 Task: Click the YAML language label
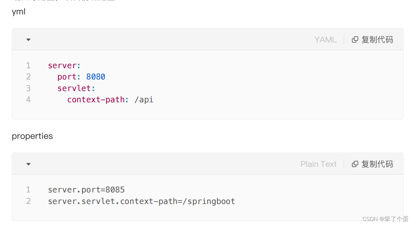tap(325, 39)
